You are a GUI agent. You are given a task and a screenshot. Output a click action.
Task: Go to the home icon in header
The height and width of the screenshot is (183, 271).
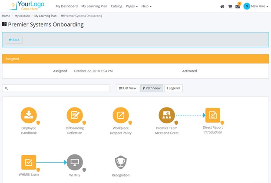tap(222, 7)
